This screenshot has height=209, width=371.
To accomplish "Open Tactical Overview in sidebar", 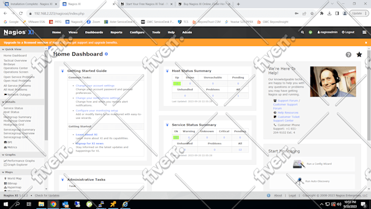I will [15, 61].
